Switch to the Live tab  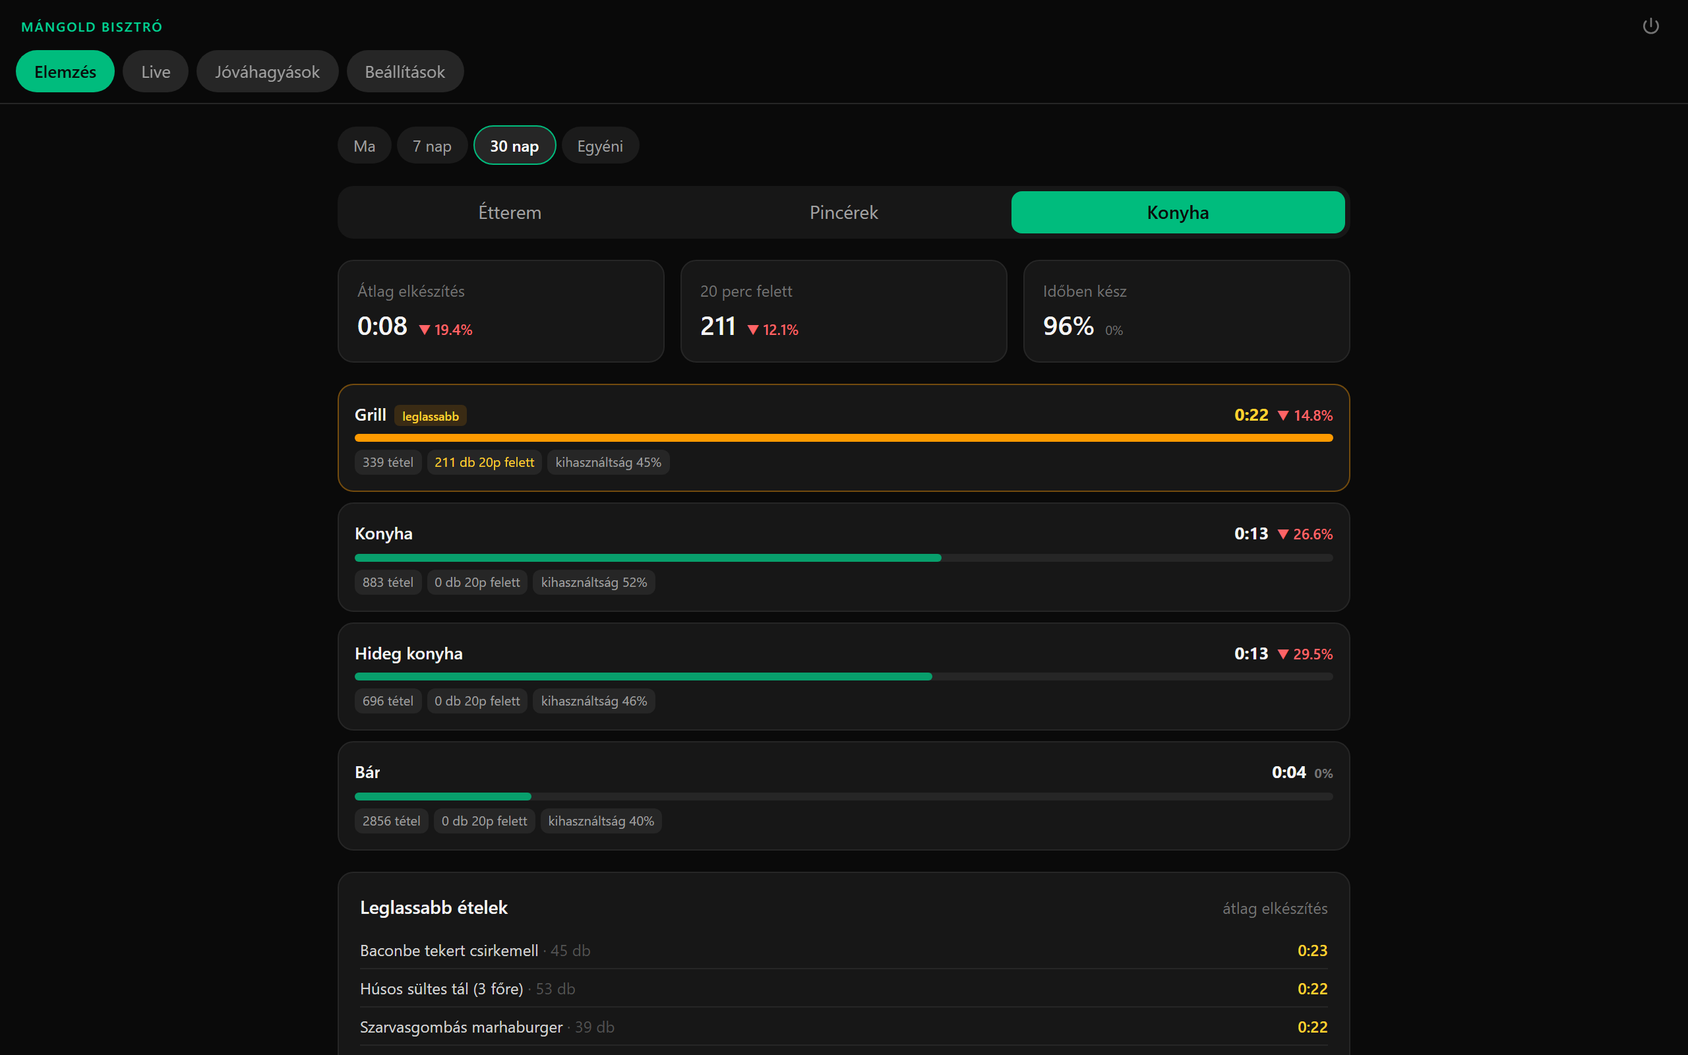156,71
